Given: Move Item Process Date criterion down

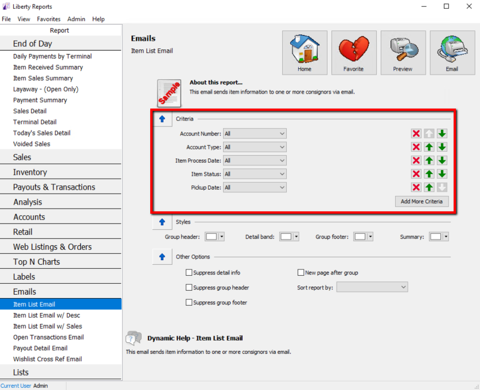Looking at the screenshot, I should [442, 161].
